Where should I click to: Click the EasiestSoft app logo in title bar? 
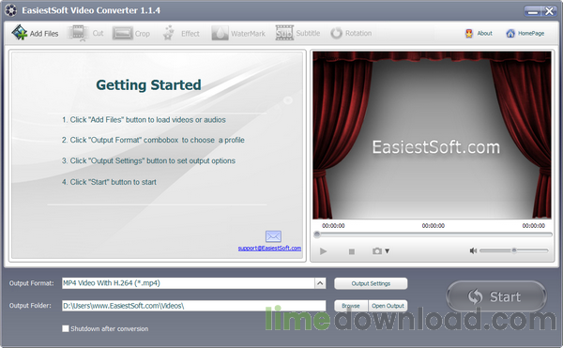click(x=10, y=10)
